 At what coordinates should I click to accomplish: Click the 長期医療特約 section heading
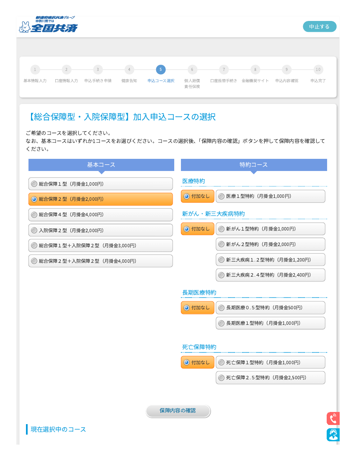[199, 293]
